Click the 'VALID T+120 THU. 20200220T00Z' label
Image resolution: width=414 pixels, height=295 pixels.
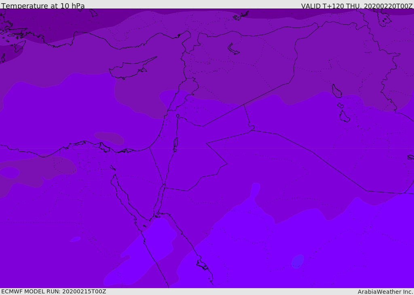(x=357, y=6)
